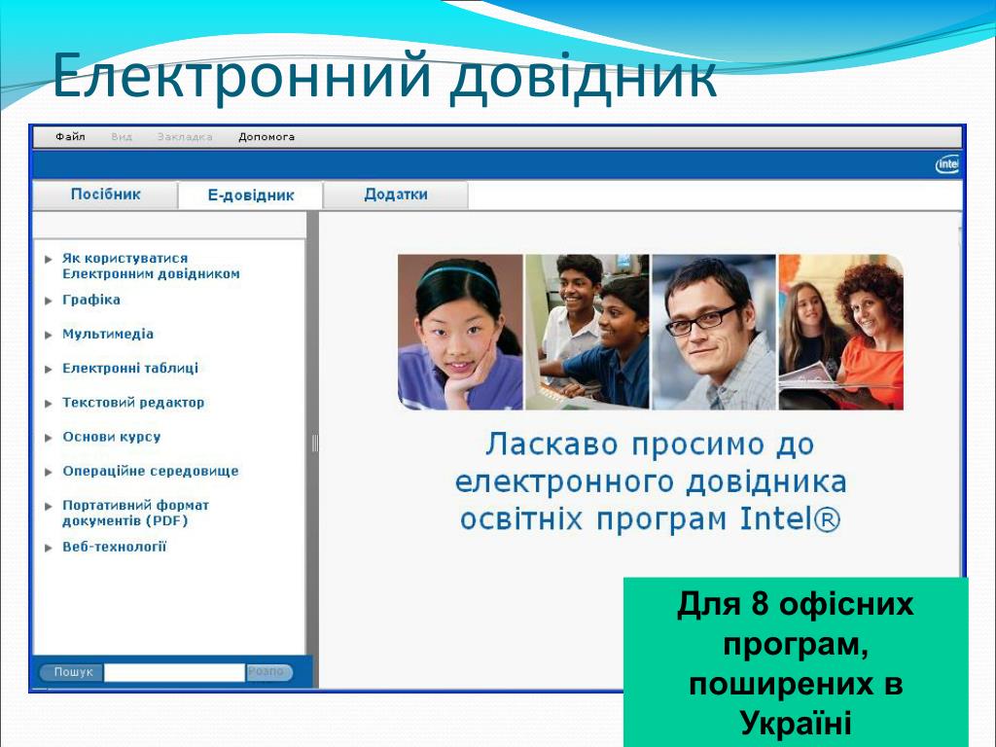Open the Файл menu
The width and height of the screenshot is (996, 747).
(x=70, y=136)
